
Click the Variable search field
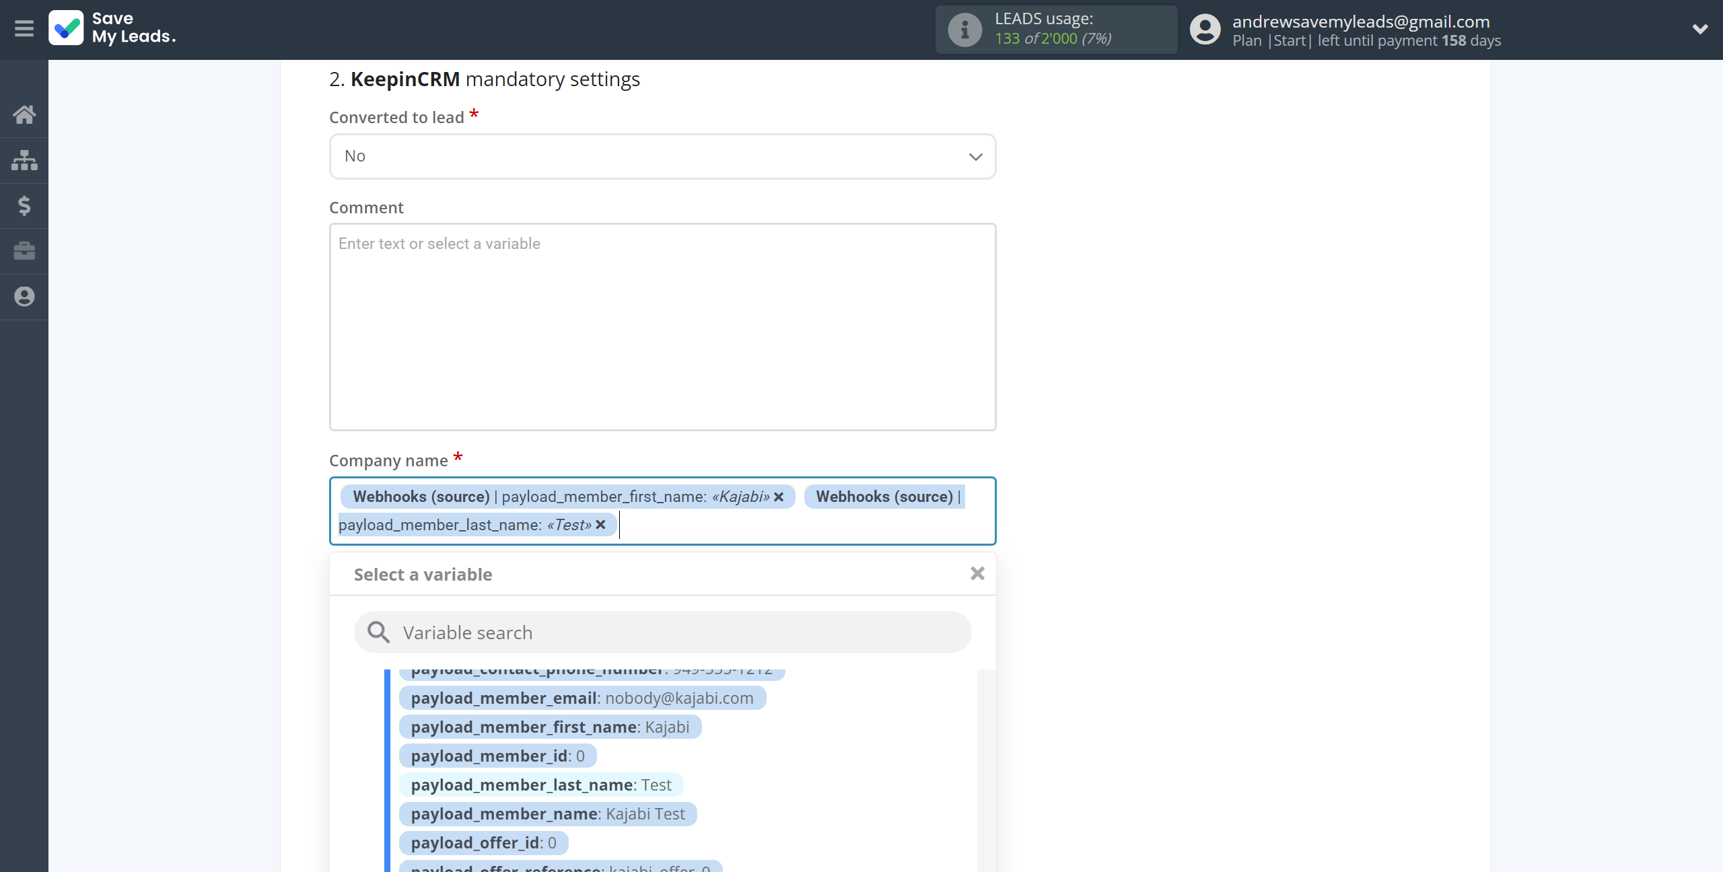click(662, 632)
